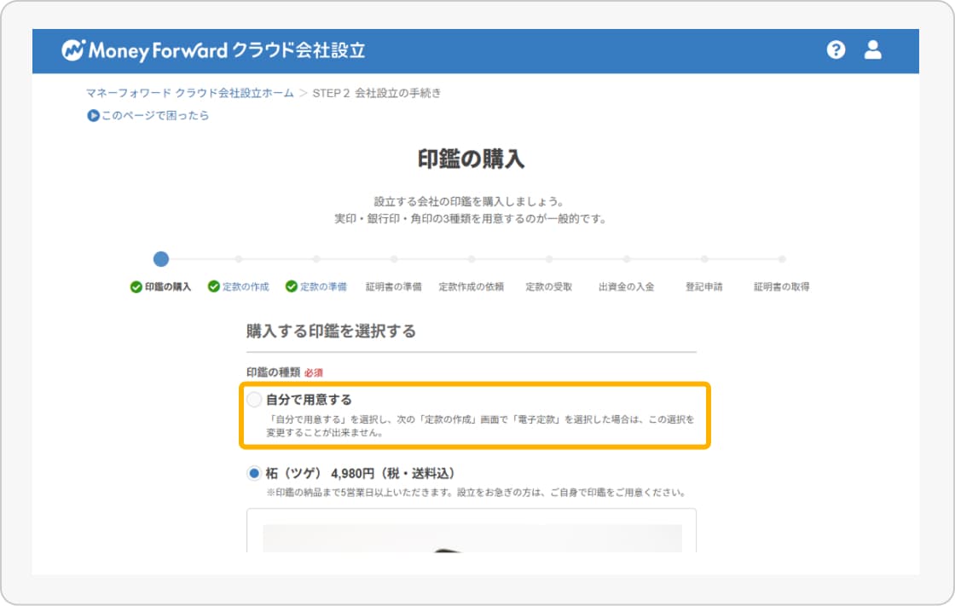The height and width of the screenshot is (606, 955).
Task: Select the 柘（ツゲ）4,980円 radio button
Action: click(x=254, y=473)
